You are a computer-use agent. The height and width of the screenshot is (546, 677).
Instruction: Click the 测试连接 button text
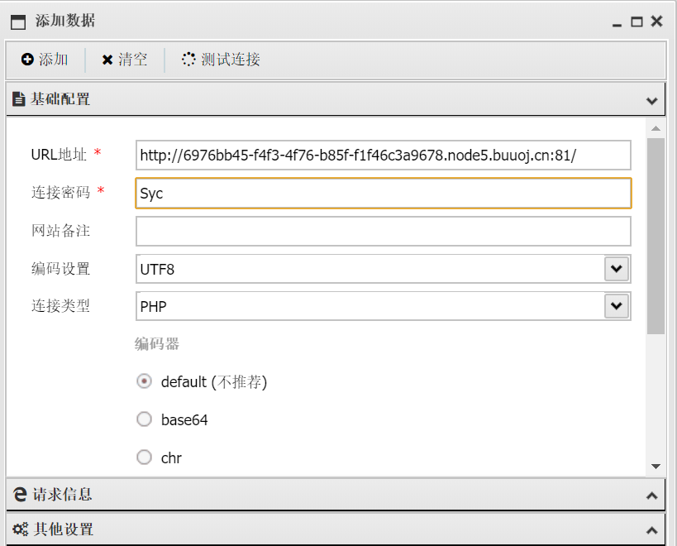coord(231,60)
